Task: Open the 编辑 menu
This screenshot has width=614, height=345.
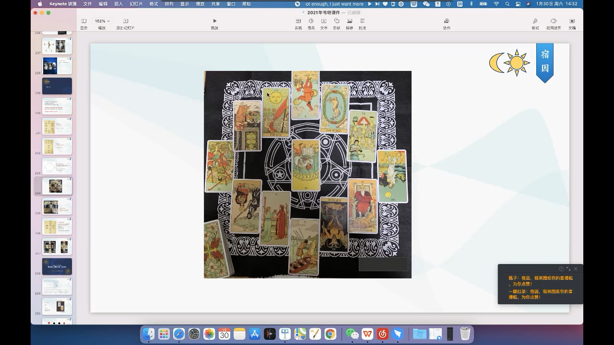Action: pos(103,4)
